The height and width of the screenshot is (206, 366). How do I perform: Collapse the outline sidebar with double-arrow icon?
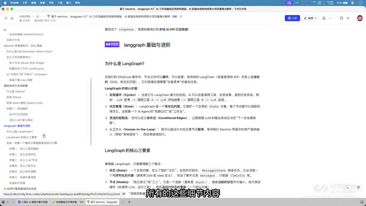point(5,30)
